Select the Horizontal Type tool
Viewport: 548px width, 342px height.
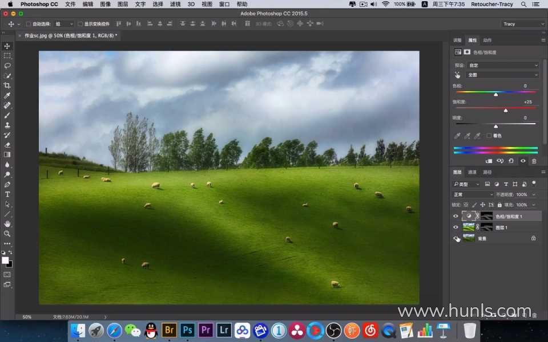(x=7, y=194)
